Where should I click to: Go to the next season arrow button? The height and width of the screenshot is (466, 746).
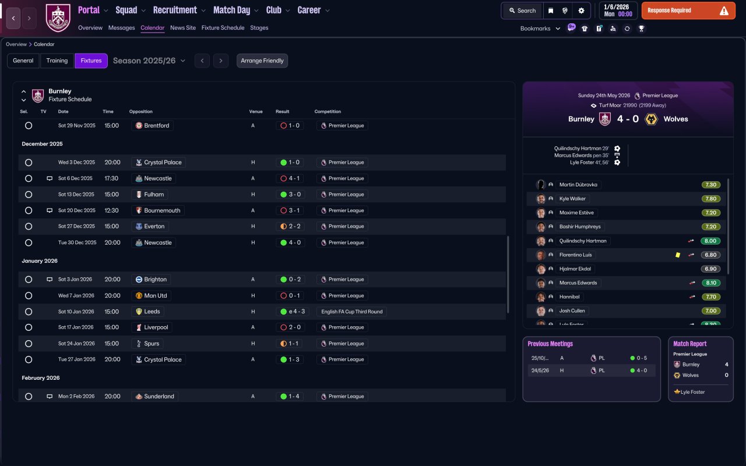tap(220, 61)
